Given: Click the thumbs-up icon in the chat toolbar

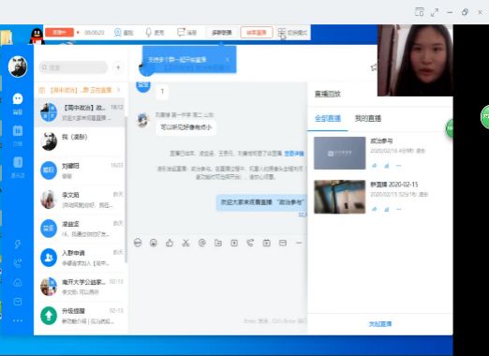Looking at the screenshot, I should click(170, 243).
